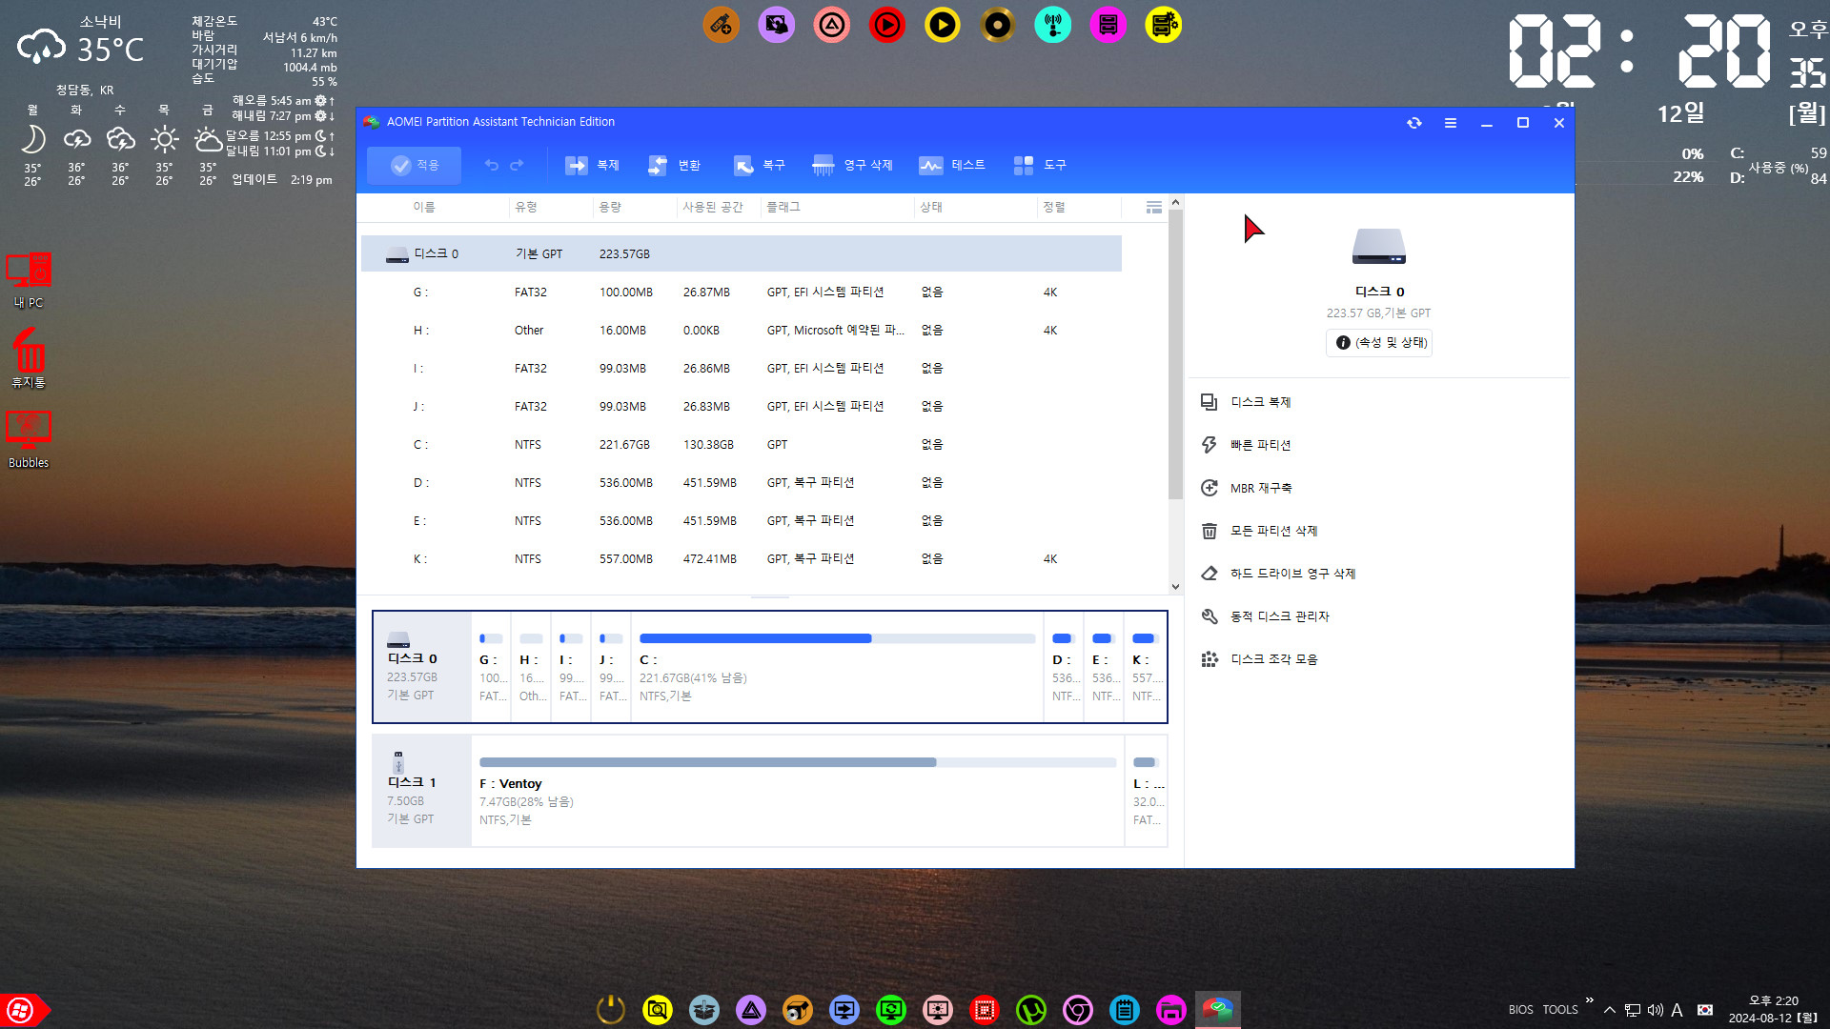Click the Chrome icon on taskbar
The height and width of the screenshot is (1029, 1830).
(1078, 1010)
